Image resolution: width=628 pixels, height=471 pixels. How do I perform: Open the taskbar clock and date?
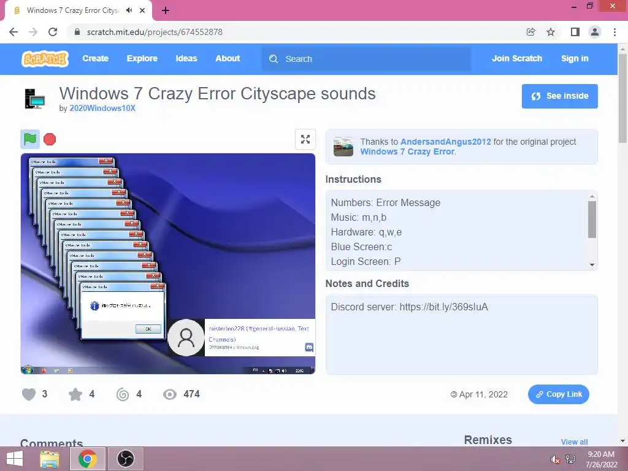(x=601, y=459)
